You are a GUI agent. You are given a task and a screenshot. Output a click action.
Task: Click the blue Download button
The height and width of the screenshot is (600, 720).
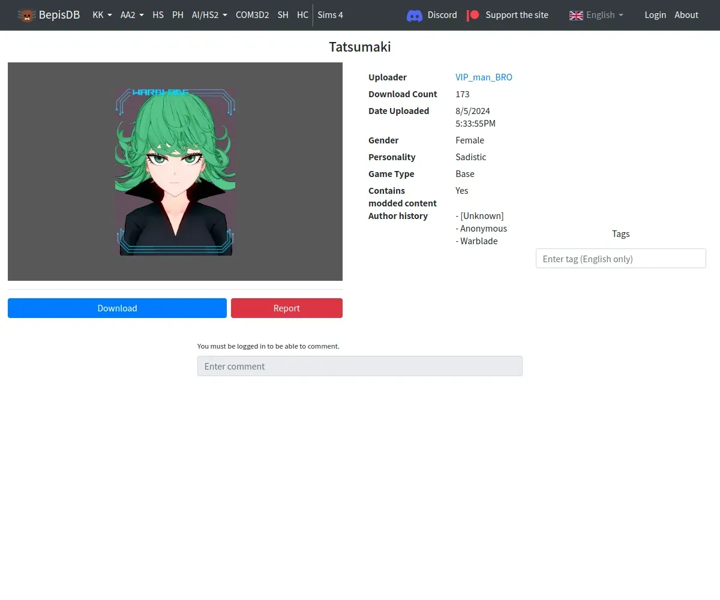point(117,308)
